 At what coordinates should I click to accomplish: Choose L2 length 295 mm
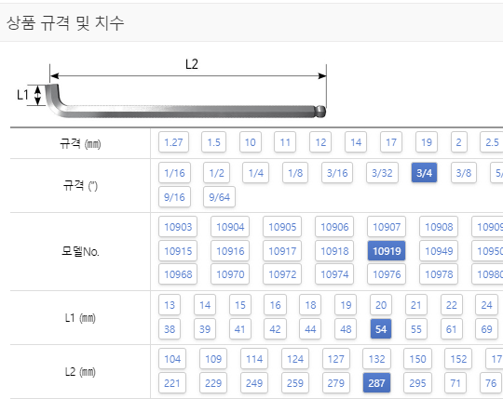coord(417,382)
